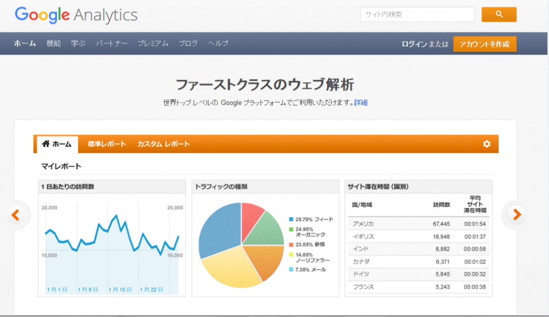Click the 1月8日 chart axis label
This screenshot has height=317, width=549.
click(x=88, y=289)
